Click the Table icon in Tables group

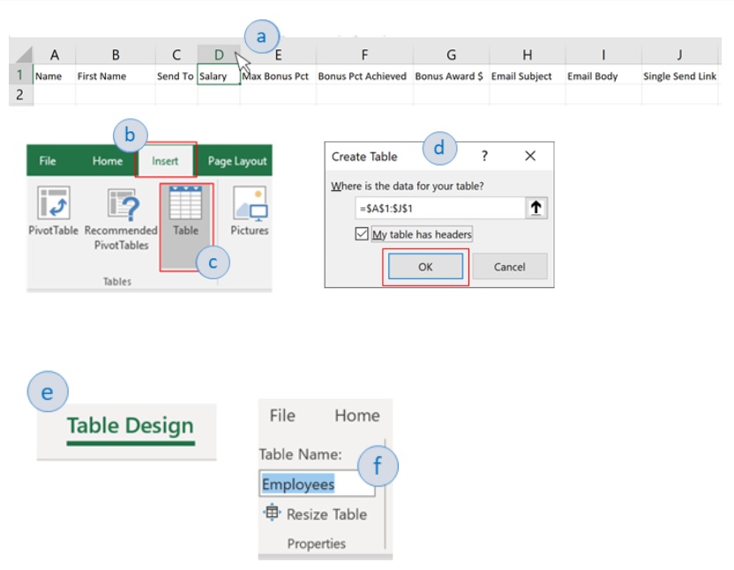coord(186,203)
